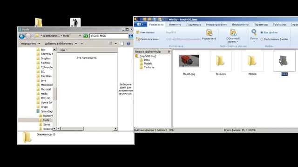The image size is (298, 167).
Task: Select the MPC-HC folder in tree
Action: (x=46, y=98)
